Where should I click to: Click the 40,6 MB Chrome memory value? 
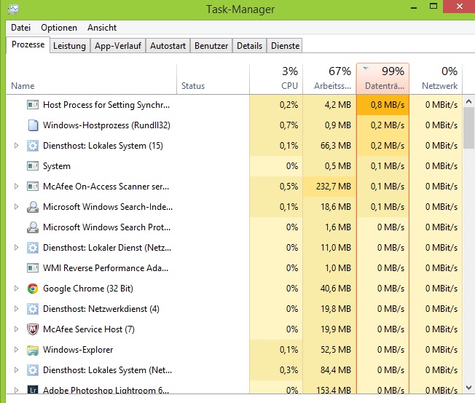pos(336,289)
